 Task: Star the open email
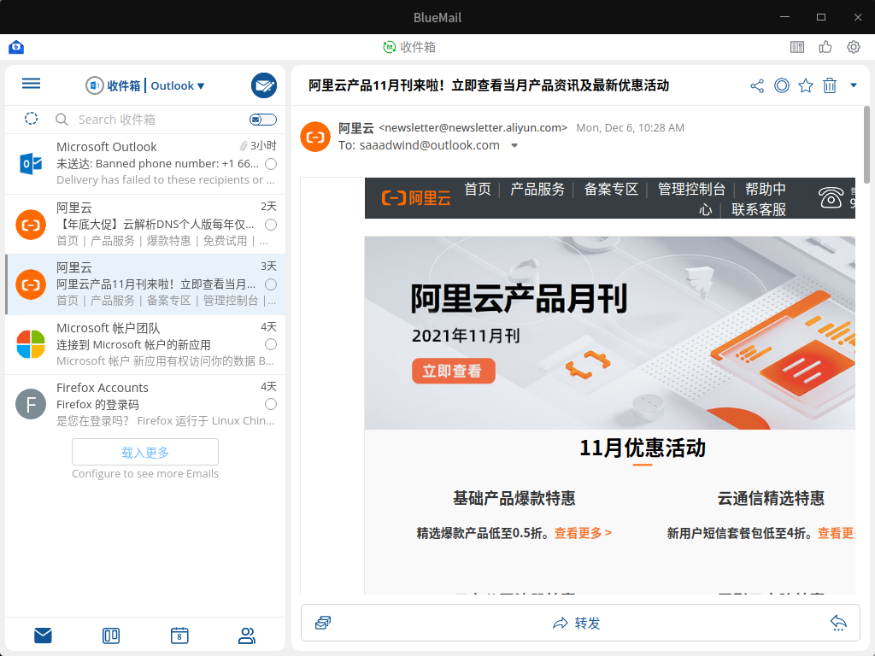coord(805,85)
